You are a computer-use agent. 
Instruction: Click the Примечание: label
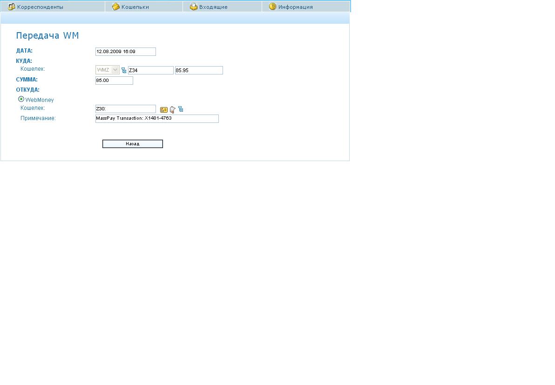(x=38, y=118)
